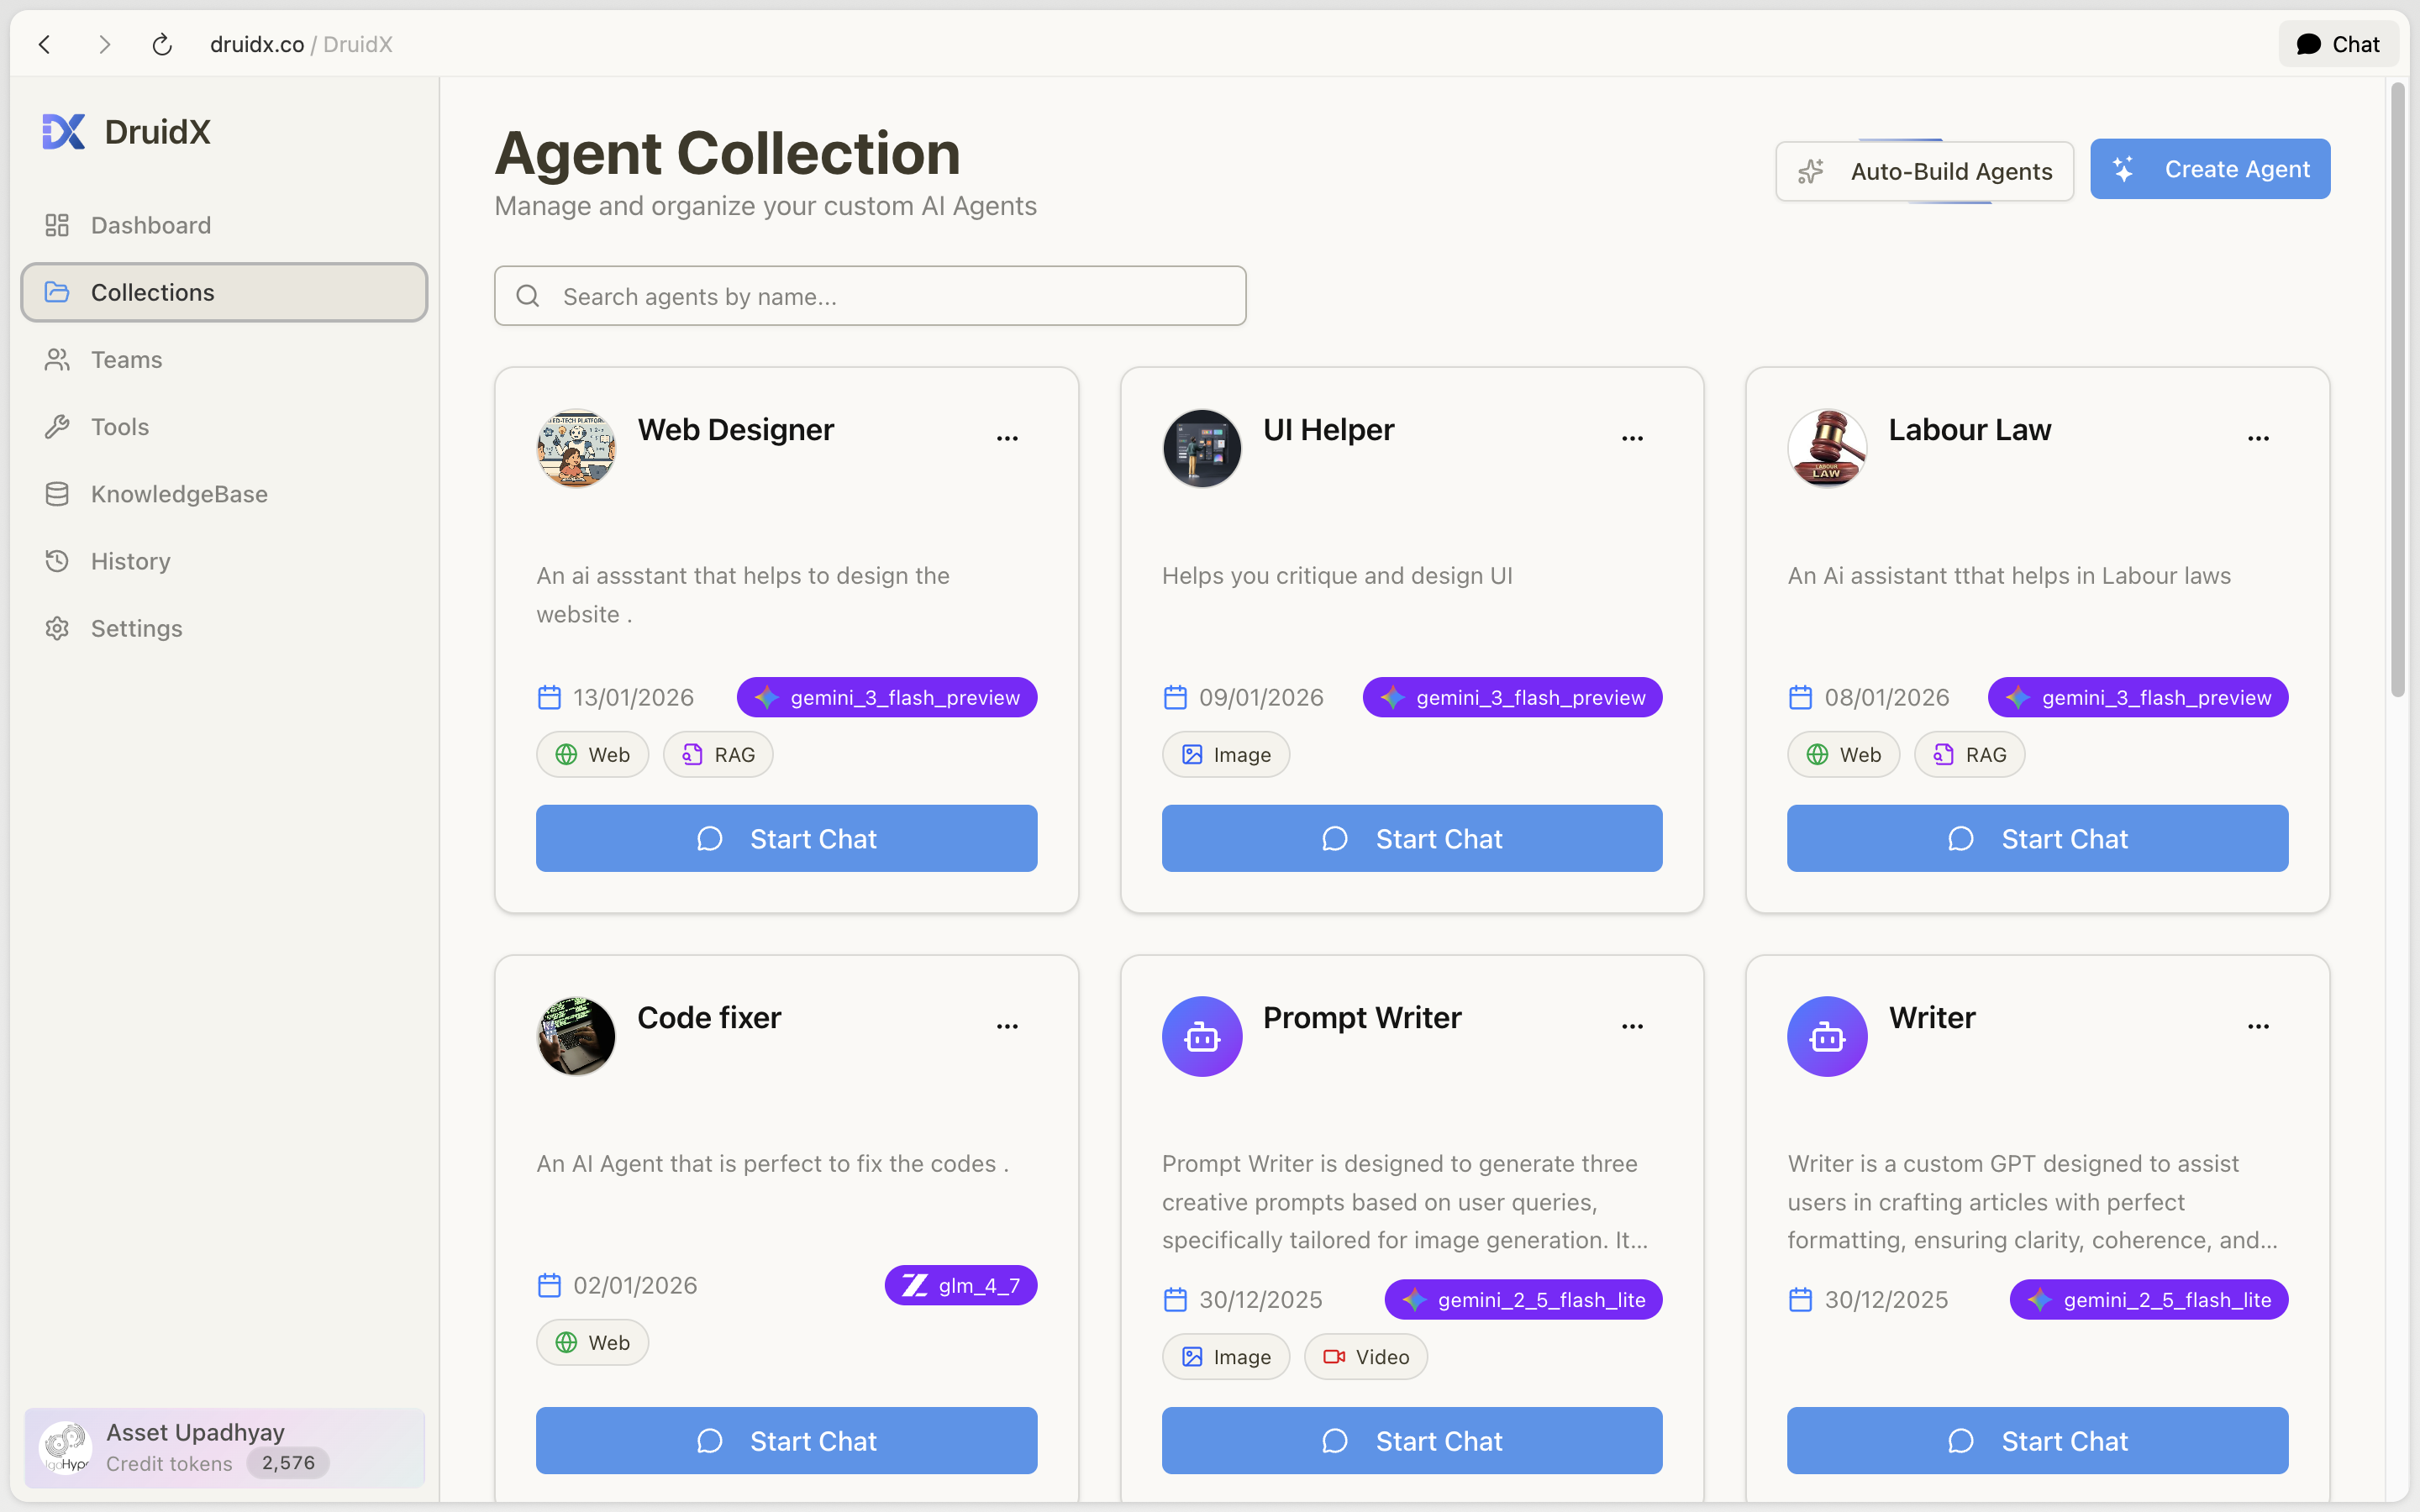Start Chat with UI Helper agent
Image resolution: width=2420 pixels, height=1512 pixels.
(x=1412, y=838)
